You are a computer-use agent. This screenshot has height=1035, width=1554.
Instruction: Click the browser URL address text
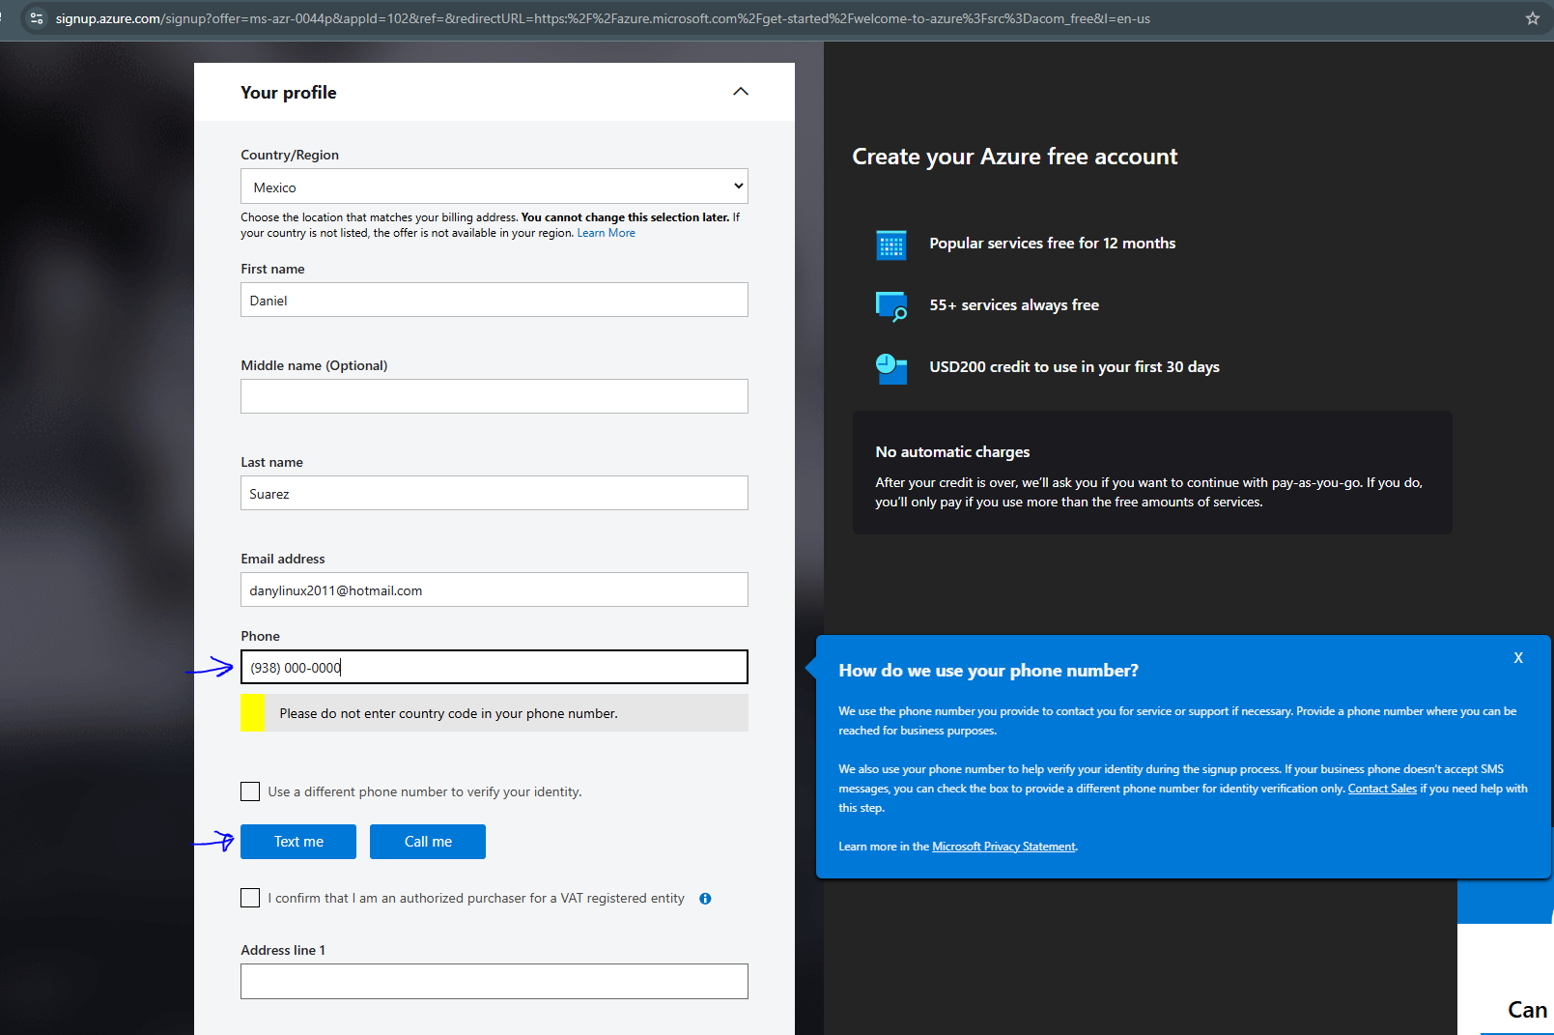[x=603, y=18]
